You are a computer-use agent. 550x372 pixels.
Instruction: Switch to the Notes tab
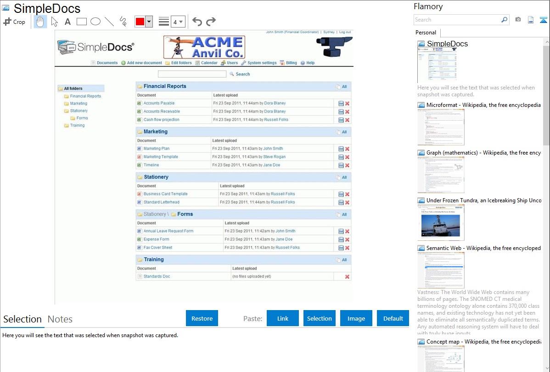coord(60,319)
